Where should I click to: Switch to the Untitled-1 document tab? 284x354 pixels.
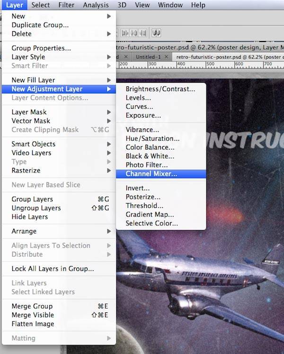tap(148, 56)
